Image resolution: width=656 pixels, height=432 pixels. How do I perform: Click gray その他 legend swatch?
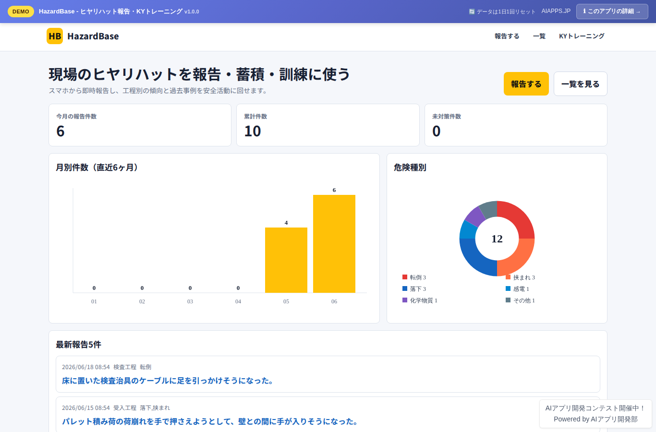[x=508, y=300]
